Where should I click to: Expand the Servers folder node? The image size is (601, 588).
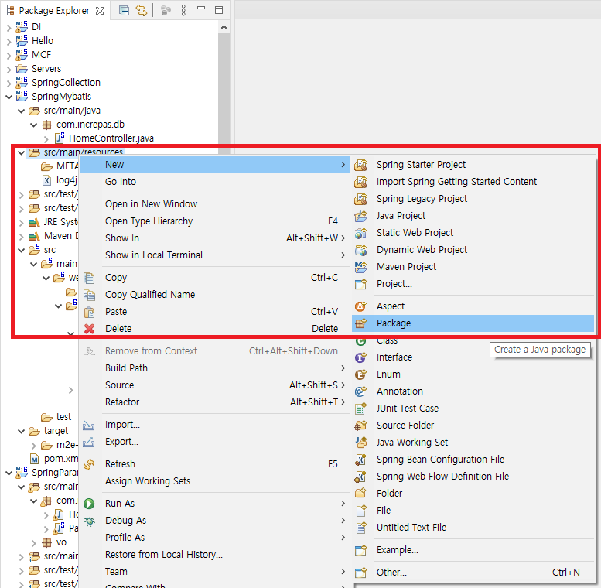[9, 70]
